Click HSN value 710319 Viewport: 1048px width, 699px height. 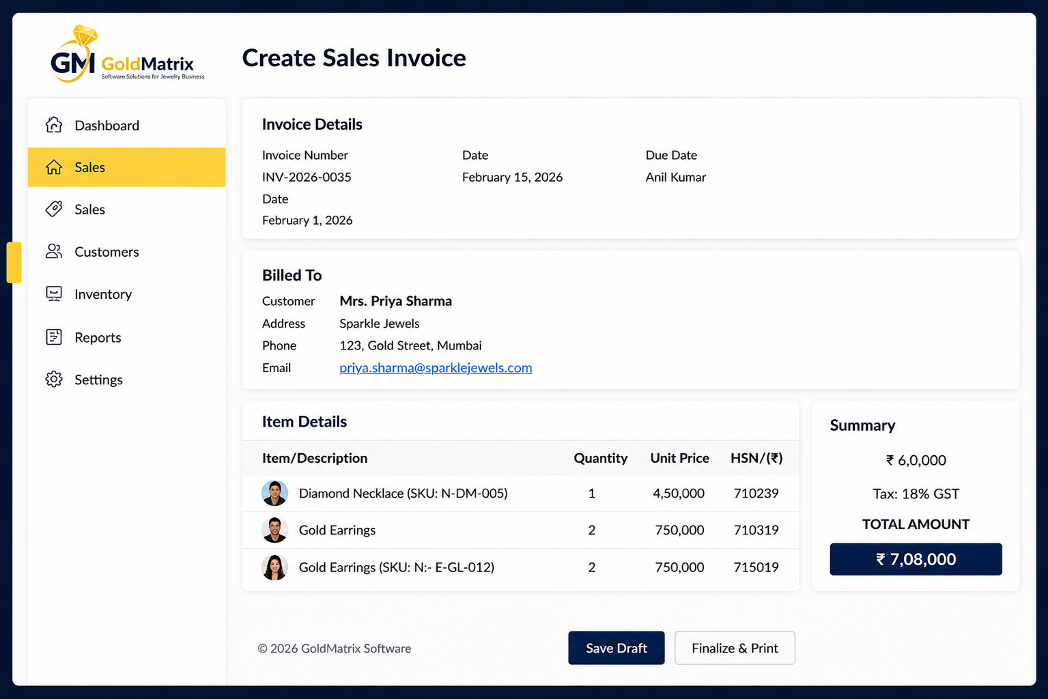tap(756, 530)
